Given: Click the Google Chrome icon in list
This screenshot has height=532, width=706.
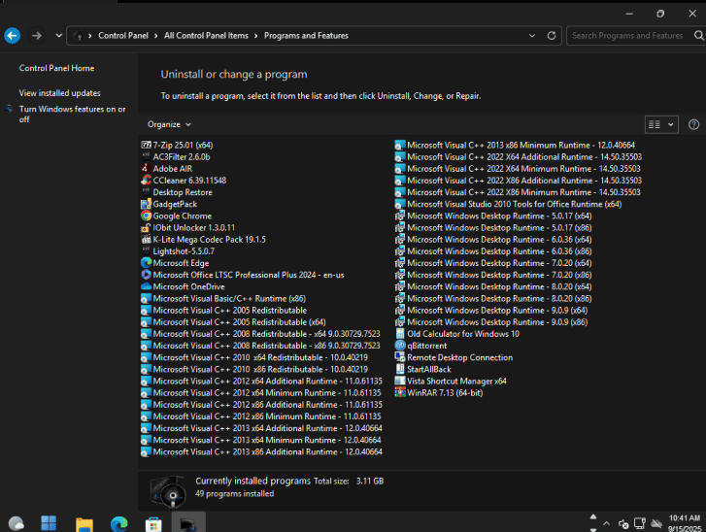Looking at the screenshot, I should point(146,216).
